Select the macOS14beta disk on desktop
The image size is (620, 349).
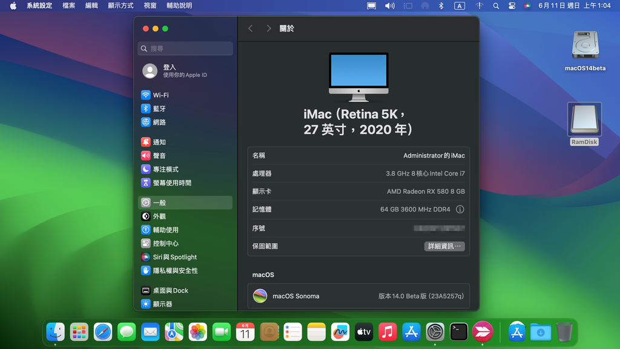585,51
